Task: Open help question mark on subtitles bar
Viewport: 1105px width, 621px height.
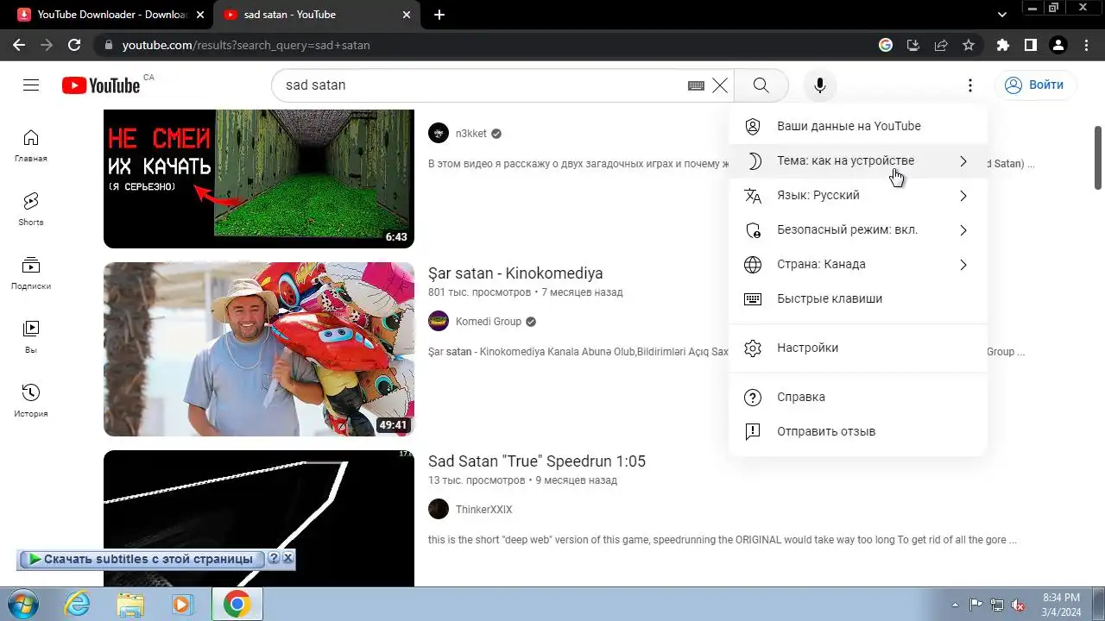Action: click(x=274, y=558)
